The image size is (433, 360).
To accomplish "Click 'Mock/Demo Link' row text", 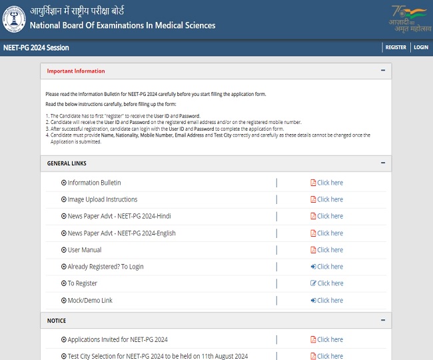I will [90, 300].
